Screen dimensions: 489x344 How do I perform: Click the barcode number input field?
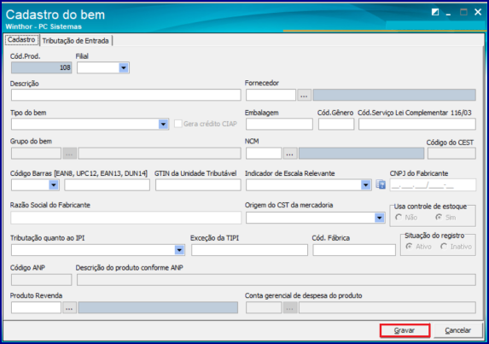point(107,185)
